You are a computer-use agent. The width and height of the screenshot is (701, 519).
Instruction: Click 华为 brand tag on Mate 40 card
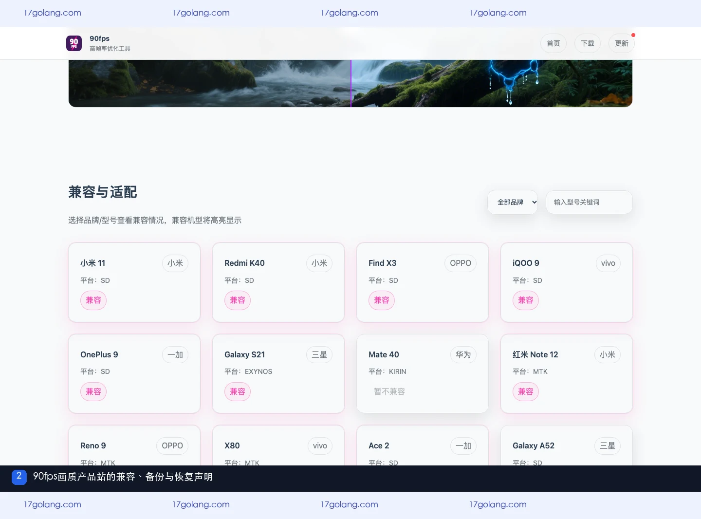click(x=463, y=354)
